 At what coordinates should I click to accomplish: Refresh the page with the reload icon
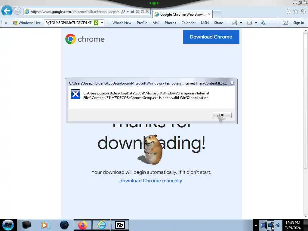pos(142,12)
